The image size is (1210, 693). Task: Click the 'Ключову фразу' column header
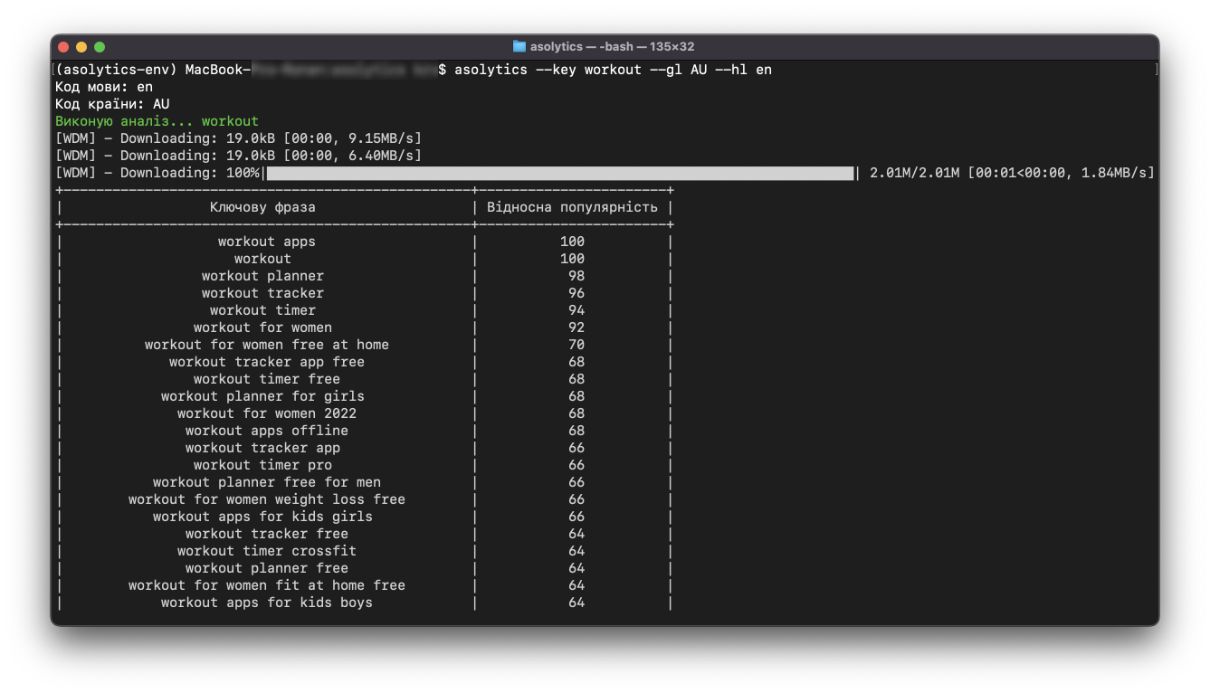click(262, 207)
